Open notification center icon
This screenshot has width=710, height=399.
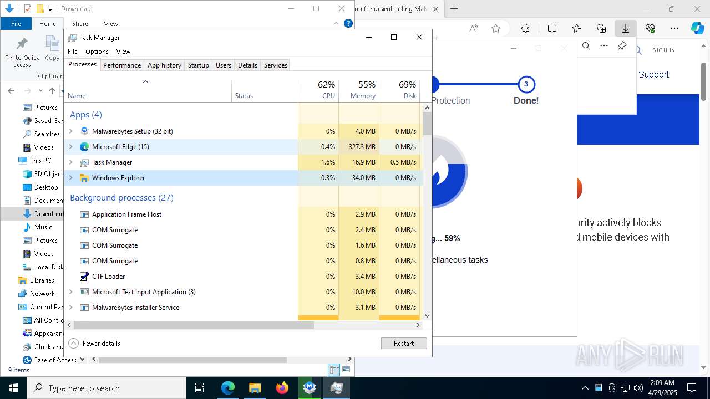click(x=692, y=388)
